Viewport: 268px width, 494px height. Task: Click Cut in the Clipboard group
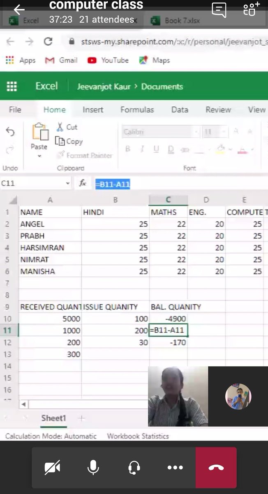tap(67, 127)
